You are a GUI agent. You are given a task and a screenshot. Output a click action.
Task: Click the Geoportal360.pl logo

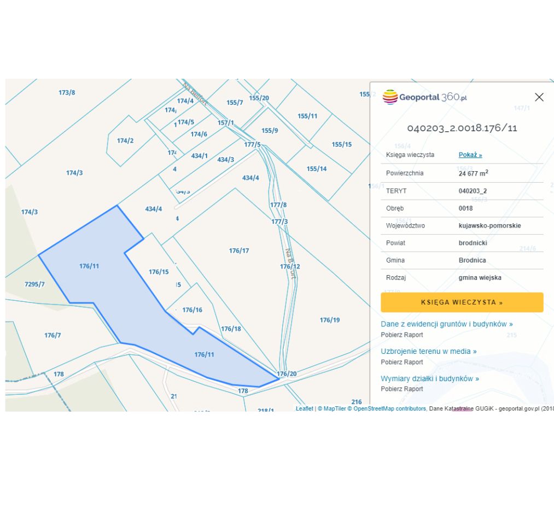(x=424, y=97)
